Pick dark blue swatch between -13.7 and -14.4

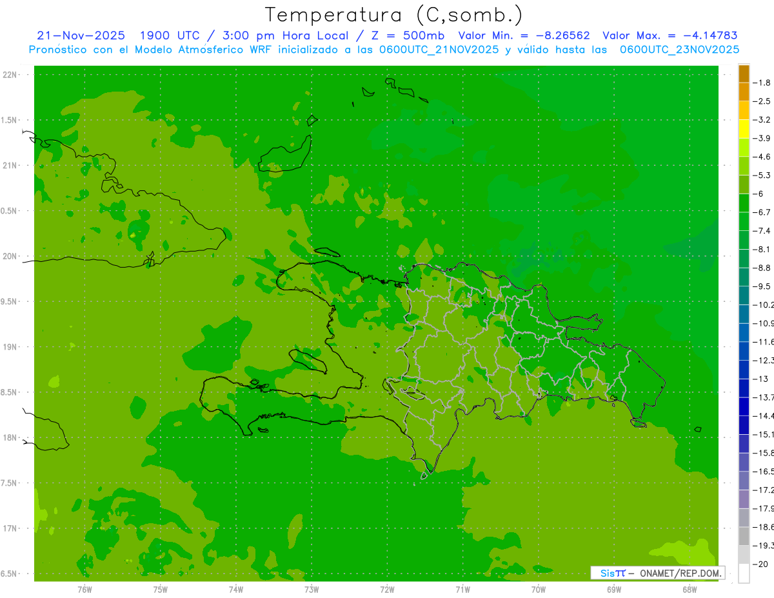pos(744,406)
